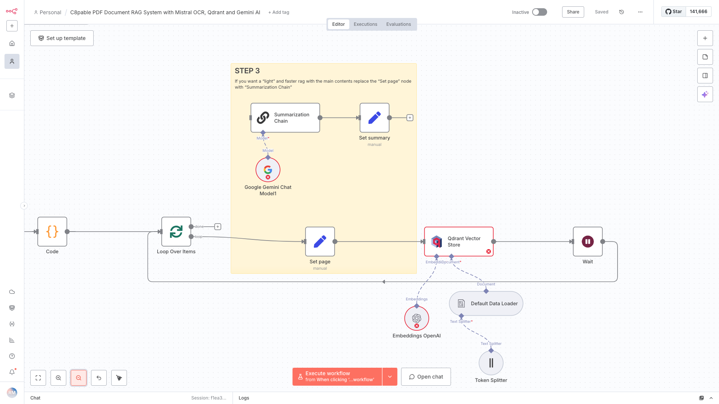Click the tidy up workflow broom icon
Viewport: 719px width, 404px height.
coord(119,378)
